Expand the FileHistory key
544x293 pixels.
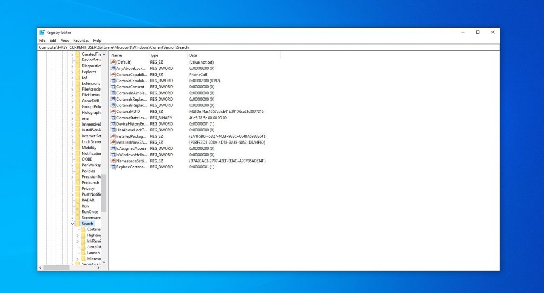pyautogui.click(x=72, y=95)
